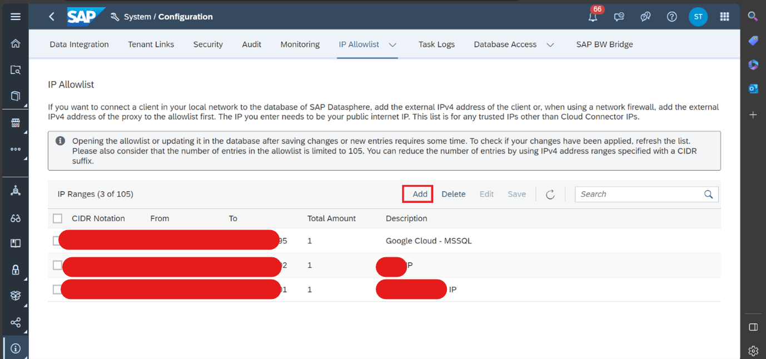Check the Google Cloud - MSSQL row checkbox
Screen dimensions: 766x359
click(x=56, y=241)
